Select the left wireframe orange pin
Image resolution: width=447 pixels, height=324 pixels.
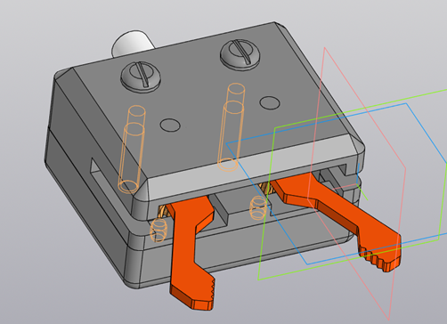point(132,149)
